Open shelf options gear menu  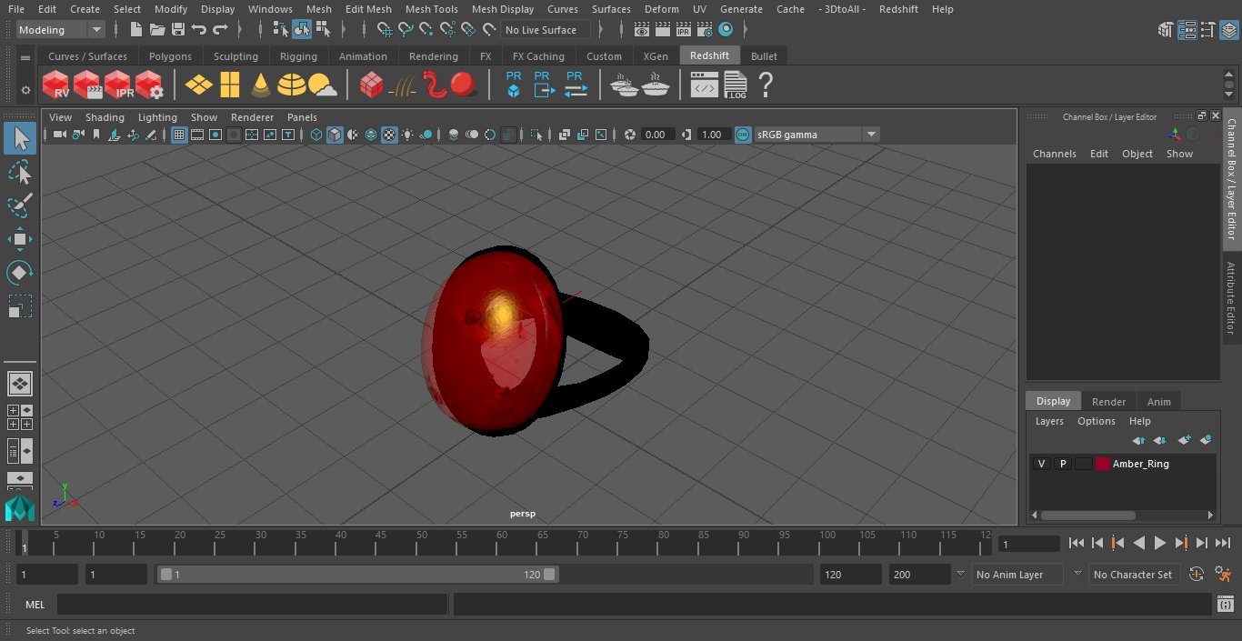[25, 89]
